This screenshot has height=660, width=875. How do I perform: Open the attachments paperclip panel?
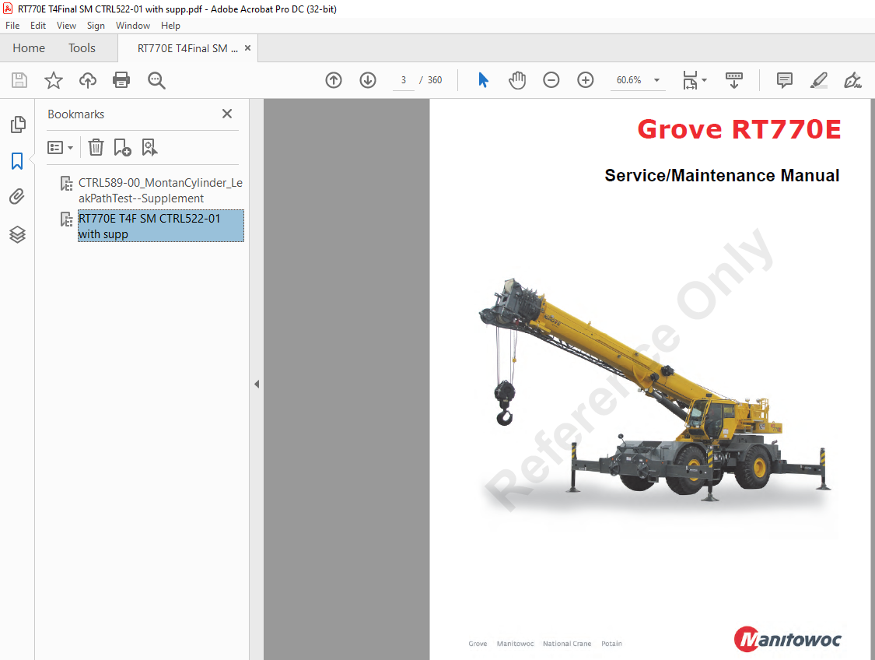point(17,197)
